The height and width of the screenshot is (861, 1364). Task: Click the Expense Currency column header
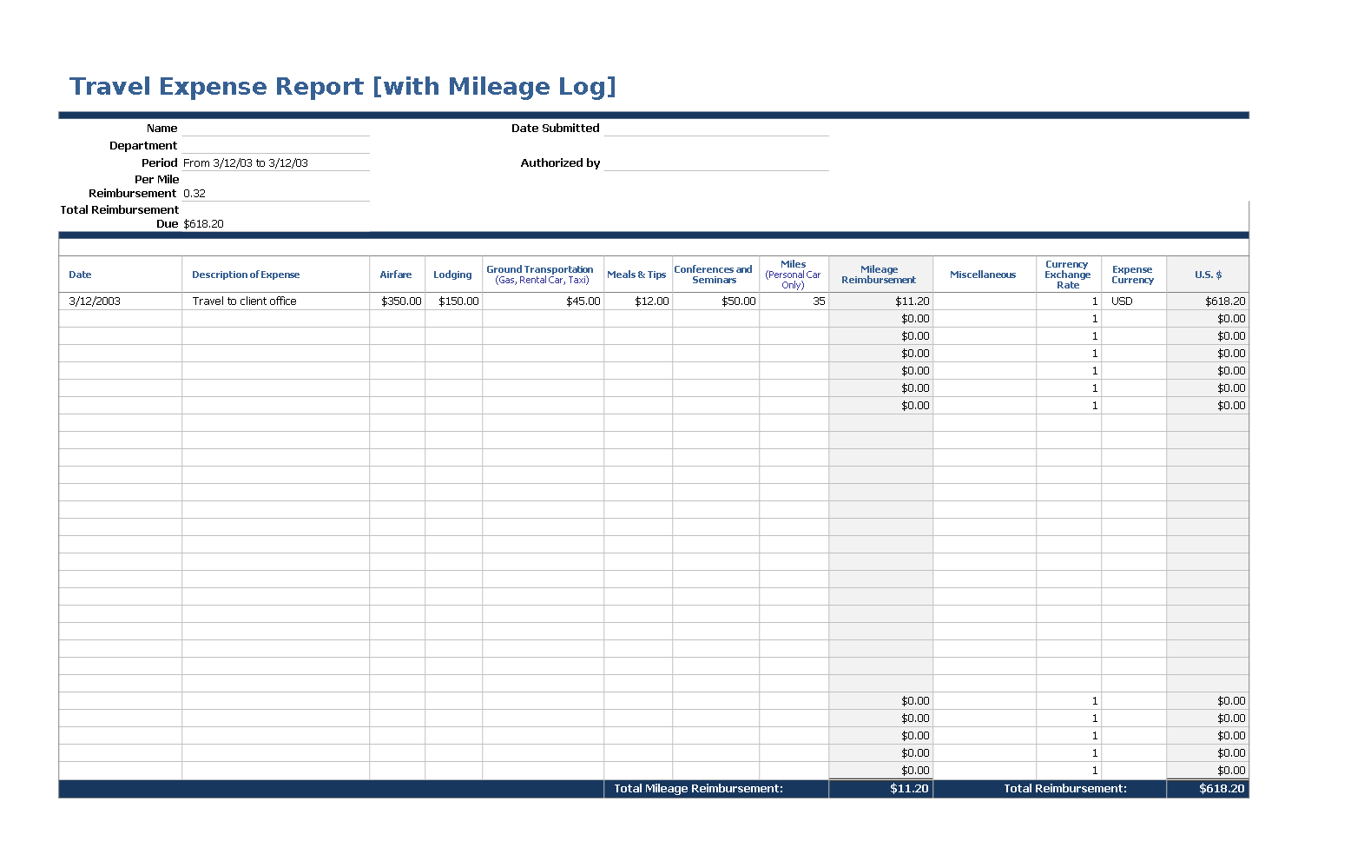[1133, 275]
